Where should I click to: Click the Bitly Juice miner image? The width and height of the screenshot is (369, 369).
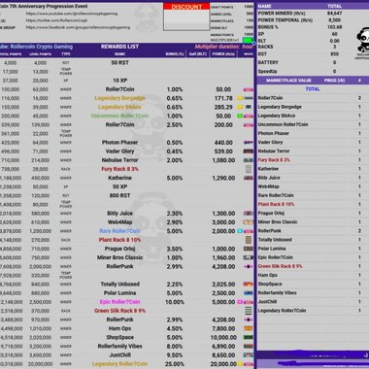click(249, 214)
